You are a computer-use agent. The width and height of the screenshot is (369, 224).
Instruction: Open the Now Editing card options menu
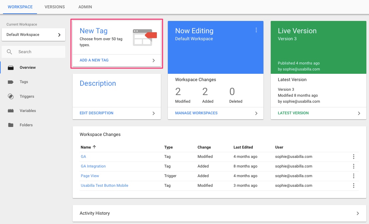[256, 30]
